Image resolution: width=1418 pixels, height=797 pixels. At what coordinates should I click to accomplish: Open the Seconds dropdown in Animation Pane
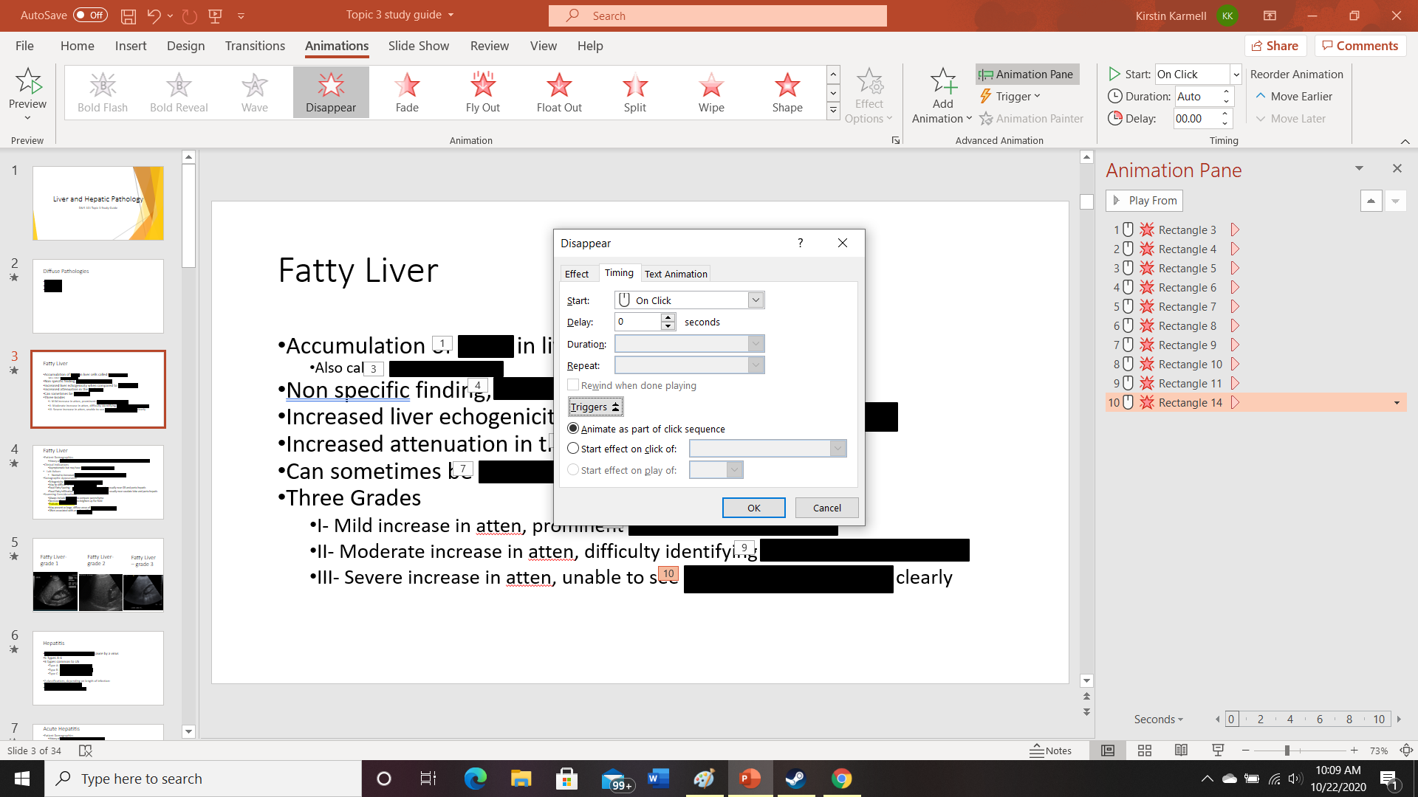point(1158,719)
